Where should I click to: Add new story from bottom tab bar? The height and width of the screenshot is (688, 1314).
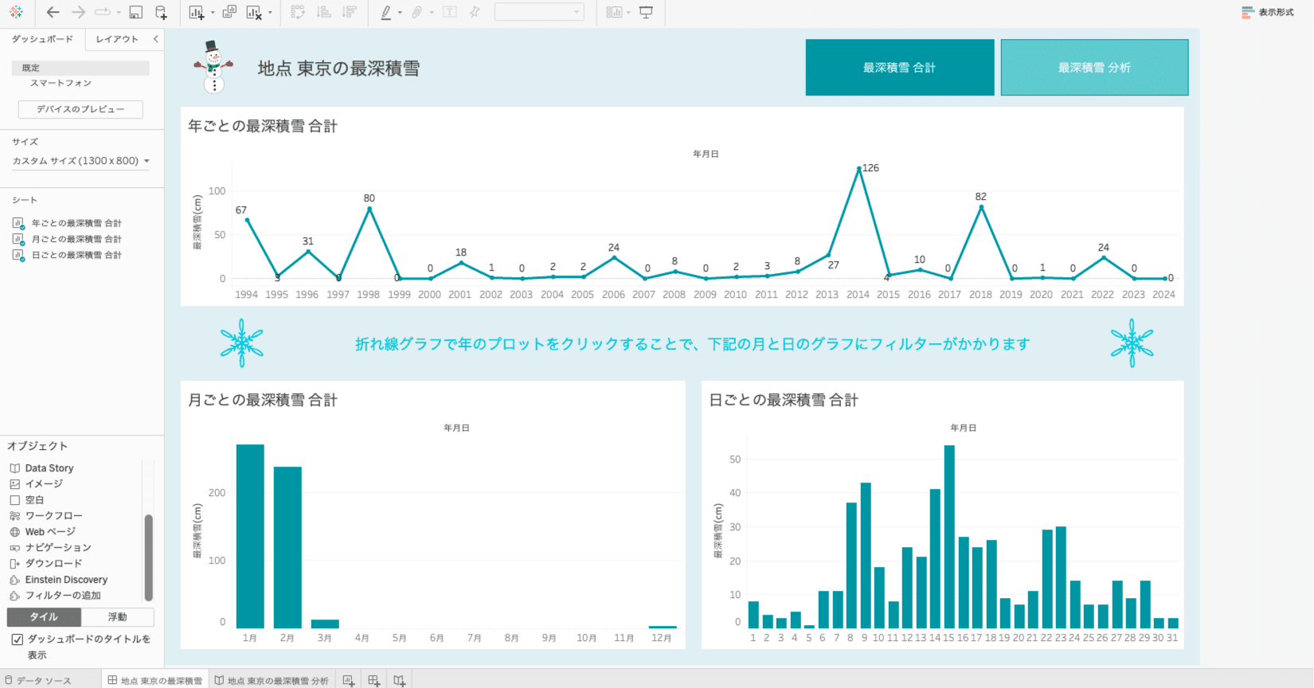coord(400,680)
